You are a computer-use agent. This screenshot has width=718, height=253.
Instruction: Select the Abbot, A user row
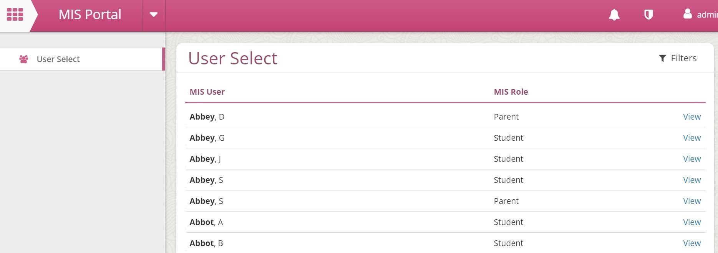[x=445, y=222]
